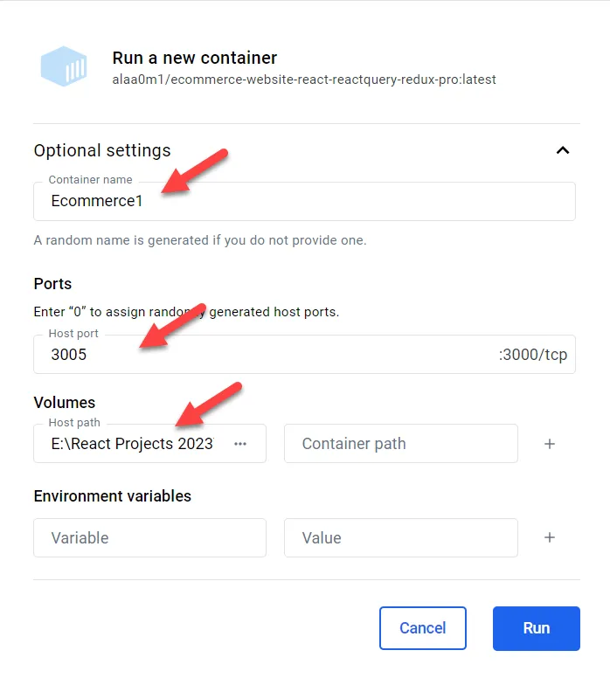Image resolution: width=610 pixels, height=685 pixels.
Task: Click the Optional settings heading
Action: click(x=102, y=150)
